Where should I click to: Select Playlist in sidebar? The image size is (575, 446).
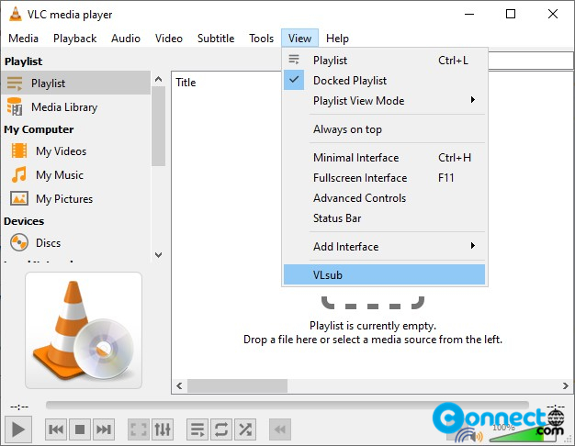pos(75,84)
